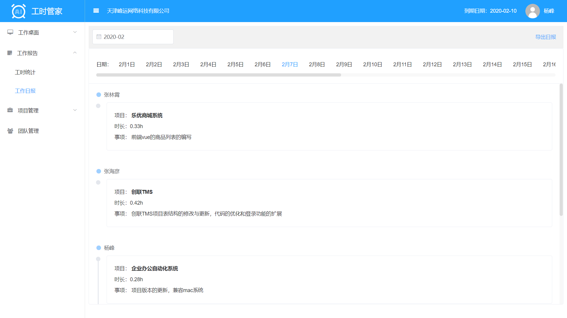Click the calendar icon in month picker
This screenshot has width=567, height=318.
tap(99, 37)
